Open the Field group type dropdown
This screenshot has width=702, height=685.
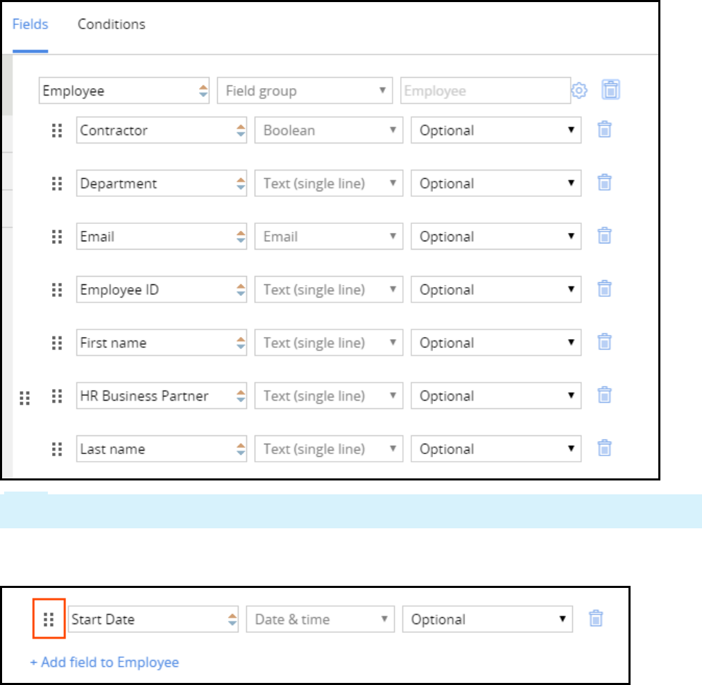(x=305, y=91)
